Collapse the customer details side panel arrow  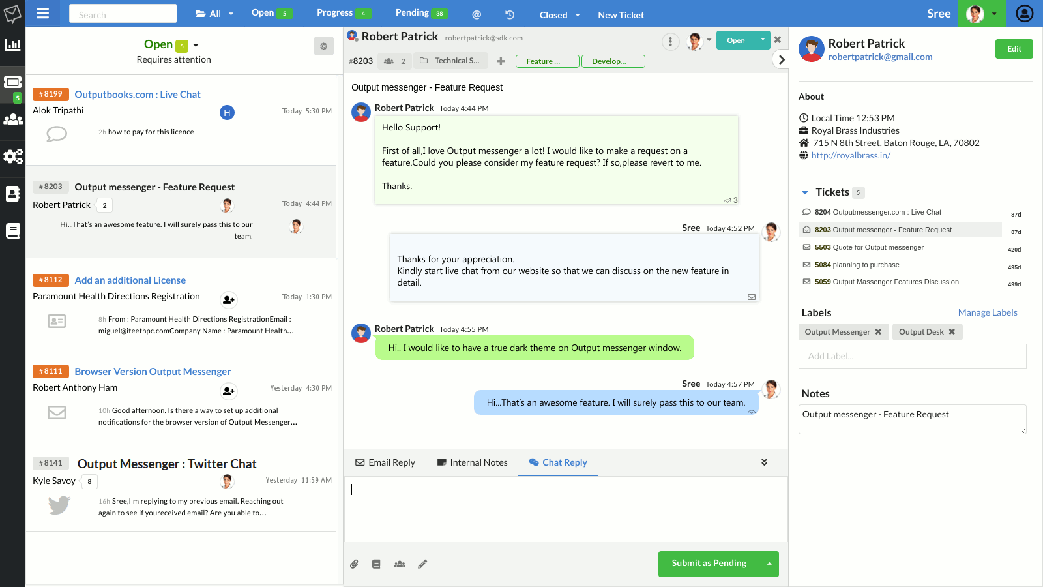[x=781, y=60]
